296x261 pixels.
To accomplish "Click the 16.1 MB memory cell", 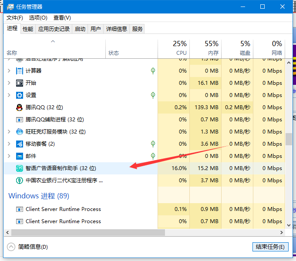I will pyautogui.click(x=205, y=83).
